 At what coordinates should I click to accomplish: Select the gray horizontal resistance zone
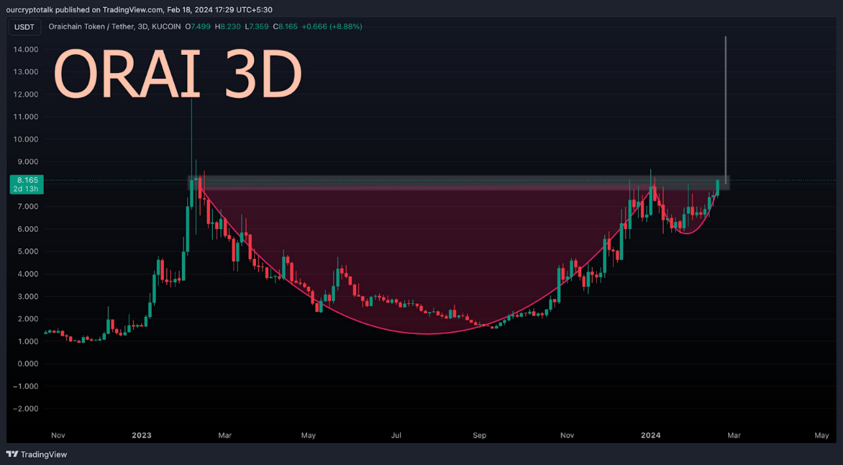(459, 183)
